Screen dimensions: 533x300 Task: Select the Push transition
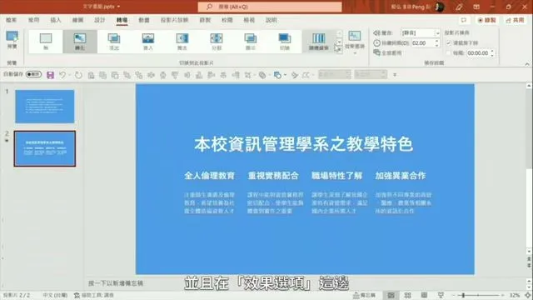click(148, 42)
